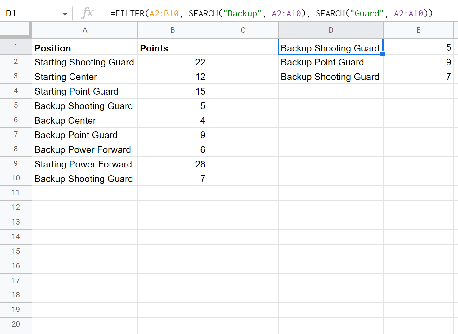Select row 1 header
The height and width of the screenshot is (334, 458).
click(16, 47)
